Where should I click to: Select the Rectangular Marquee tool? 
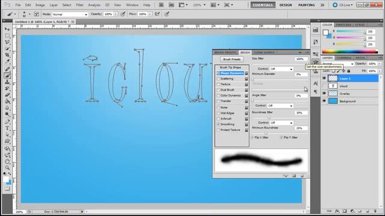pos(7,36)
